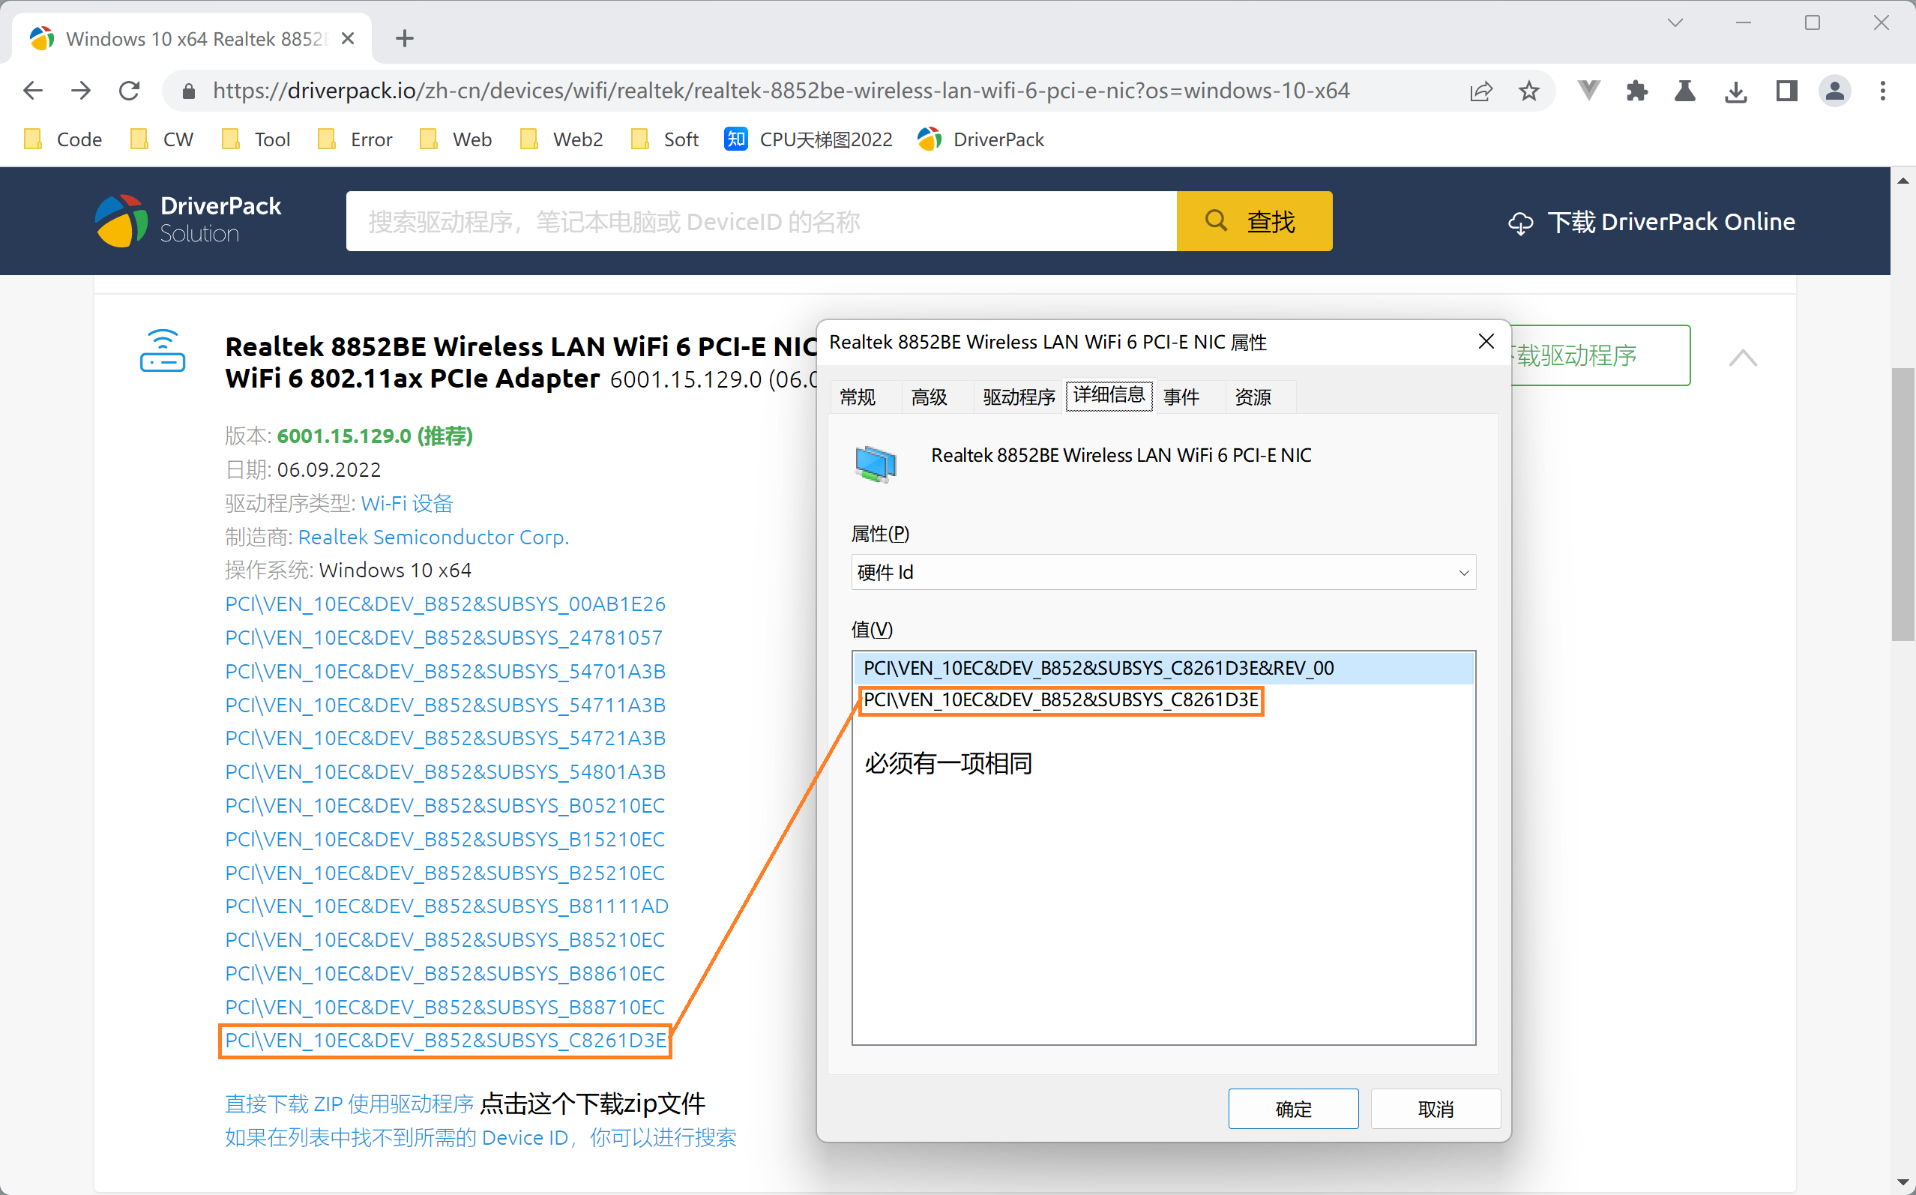Expand the tab search chevron
This screenshot has width=1916, height=1195.
(1675, 23)
